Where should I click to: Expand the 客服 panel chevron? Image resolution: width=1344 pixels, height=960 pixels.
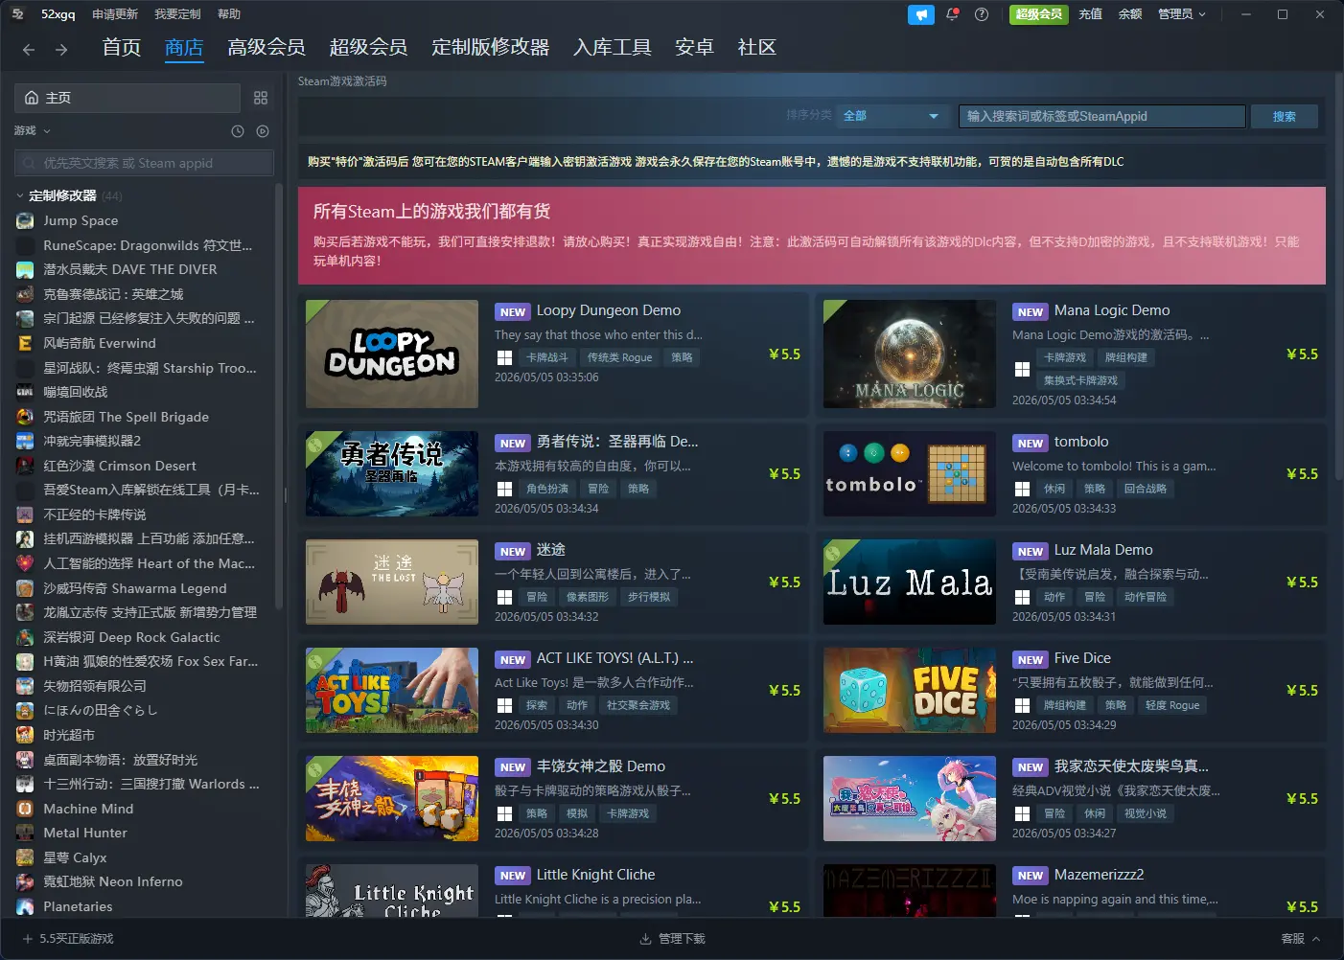[x=1316, y=939]
